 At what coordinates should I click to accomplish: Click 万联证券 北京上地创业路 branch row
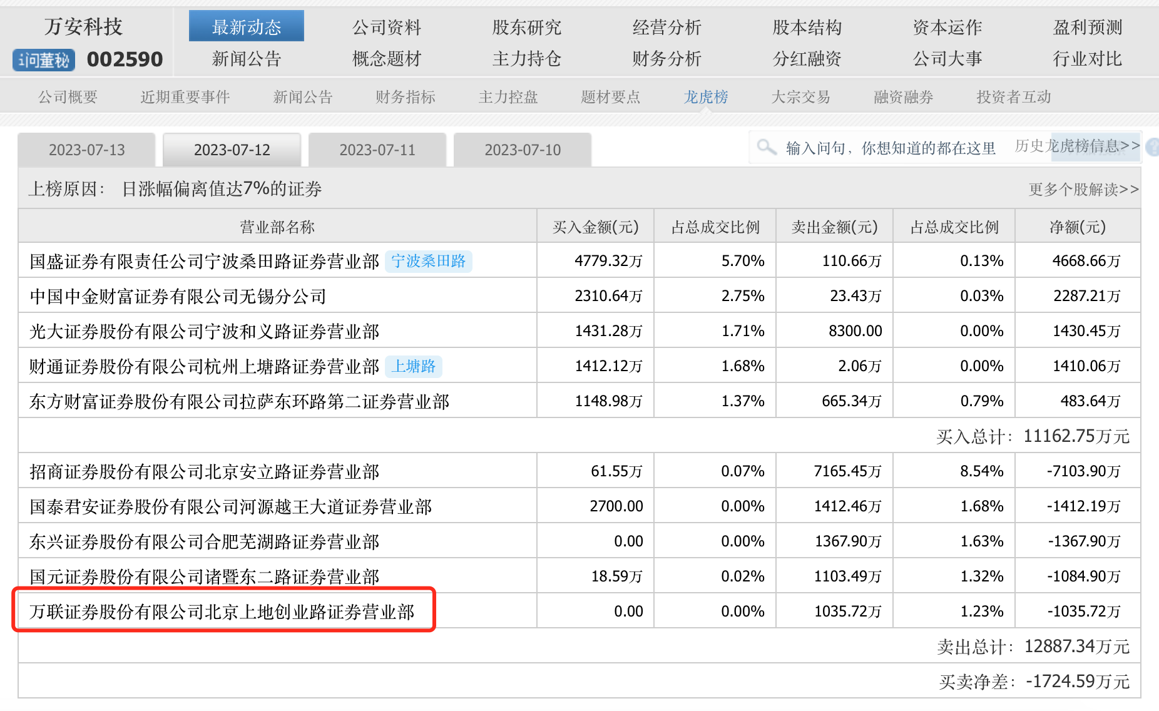(x=222, y=611)
